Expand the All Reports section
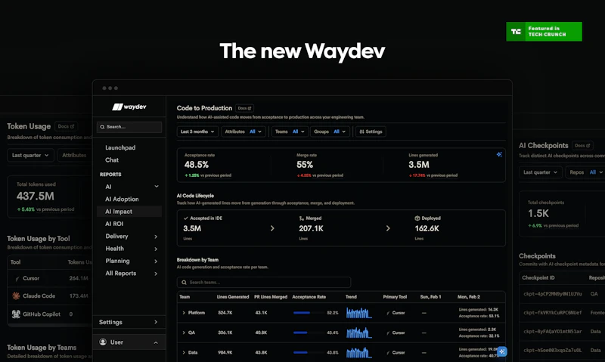Screen dimensions: 605x362 pos(156,274)
